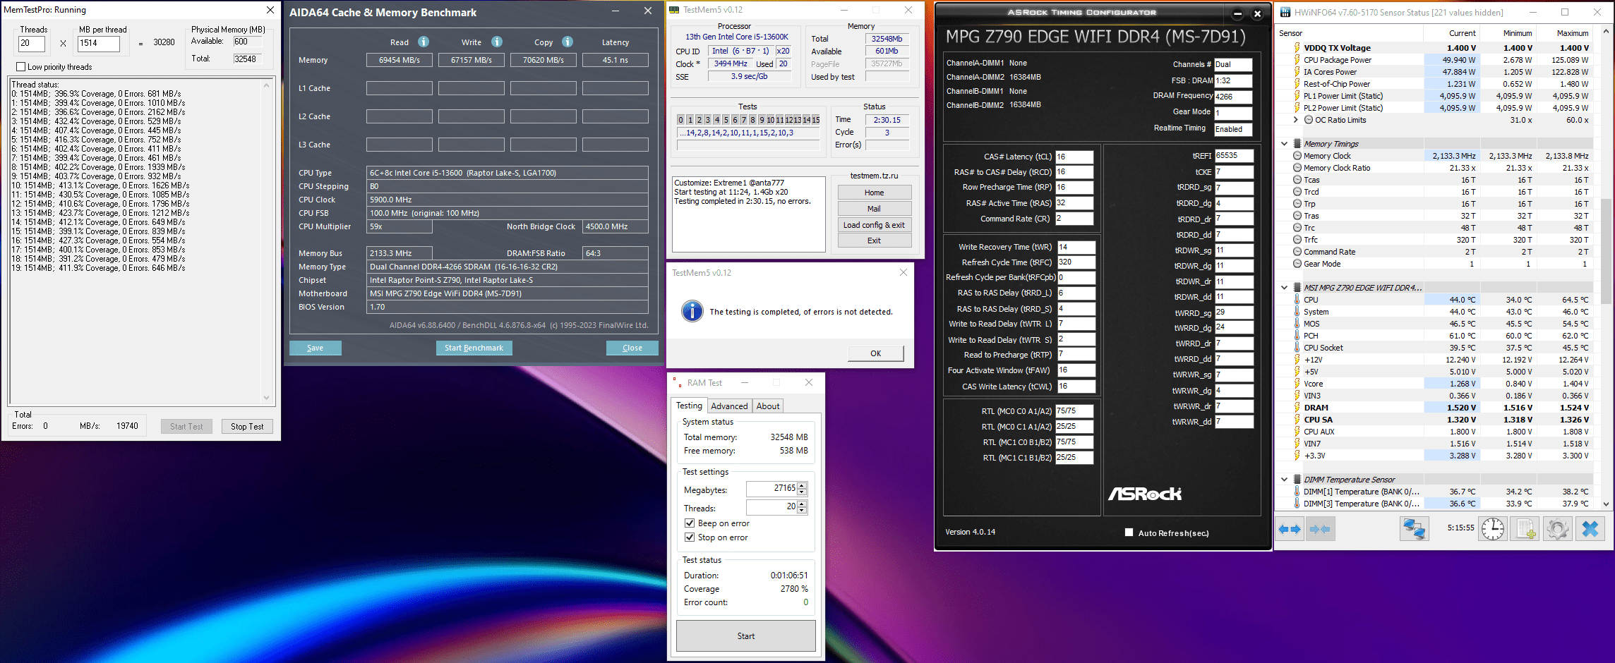Screen dimensions: 1615x663
Task: Click OK in TestMem5 completion dialog
Action: (875, 353)
